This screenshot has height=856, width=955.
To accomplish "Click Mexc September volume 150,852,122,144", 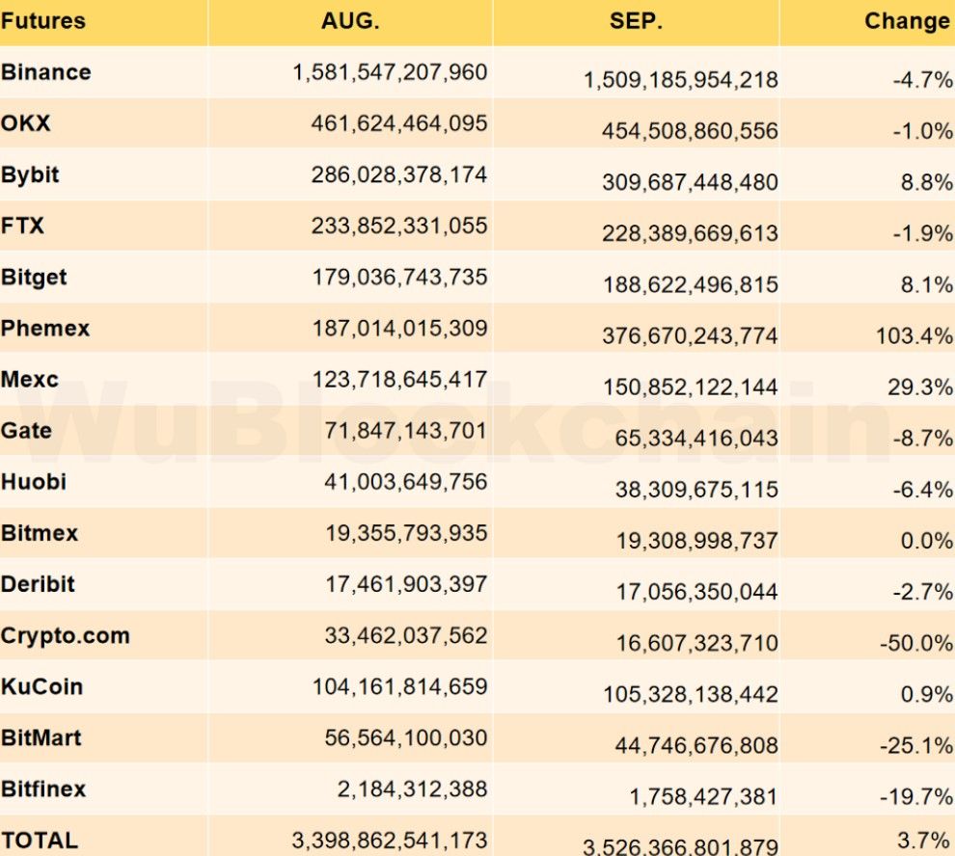I will 690,387.
